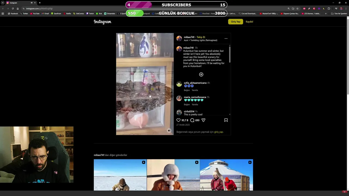Click the Giriş Yap button
The width and height of the screenshot is (349, 196).
[236, 22]
